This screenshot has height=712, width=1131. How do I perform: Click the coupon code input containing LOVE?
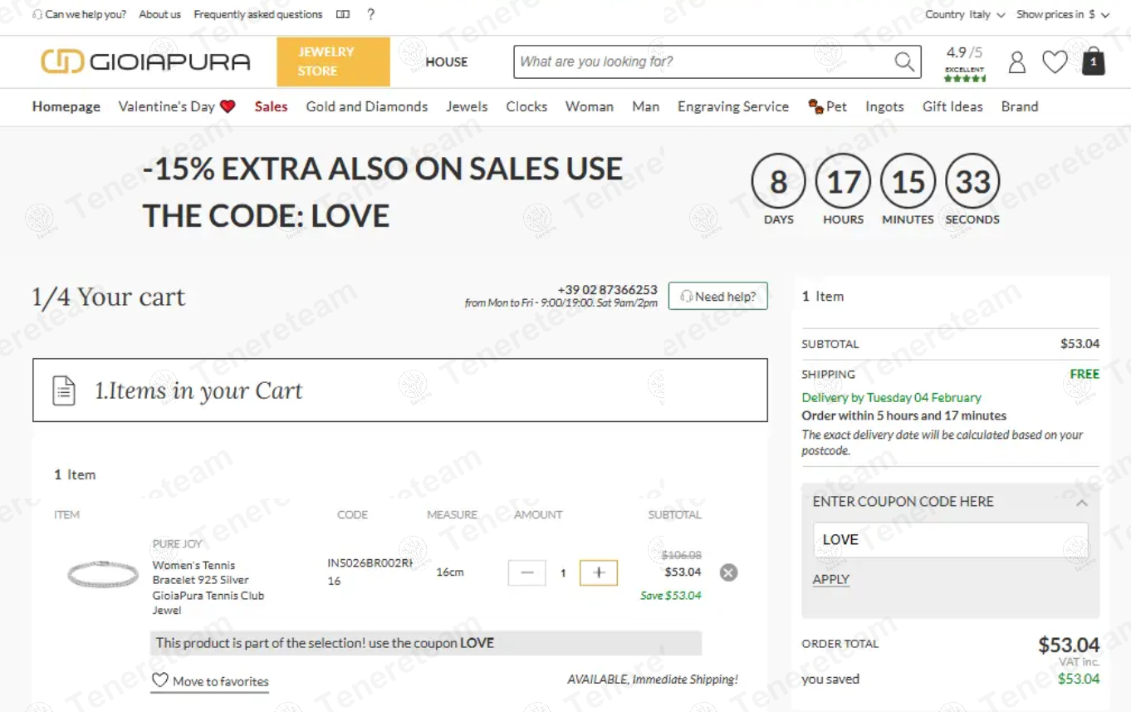pos(950,540)
